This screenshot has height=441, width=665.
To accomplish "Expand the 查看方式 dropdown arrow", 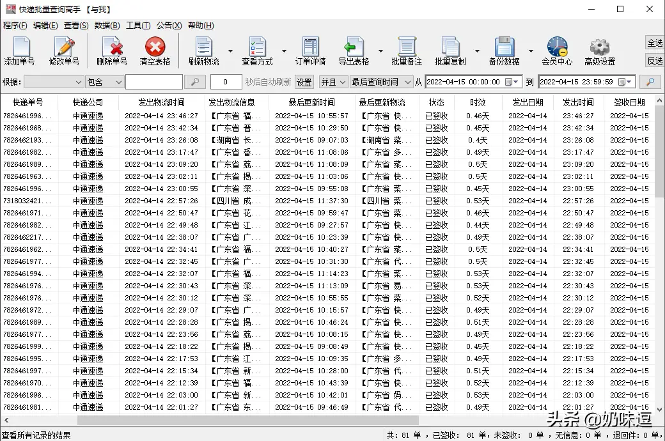I will [284, 51].
